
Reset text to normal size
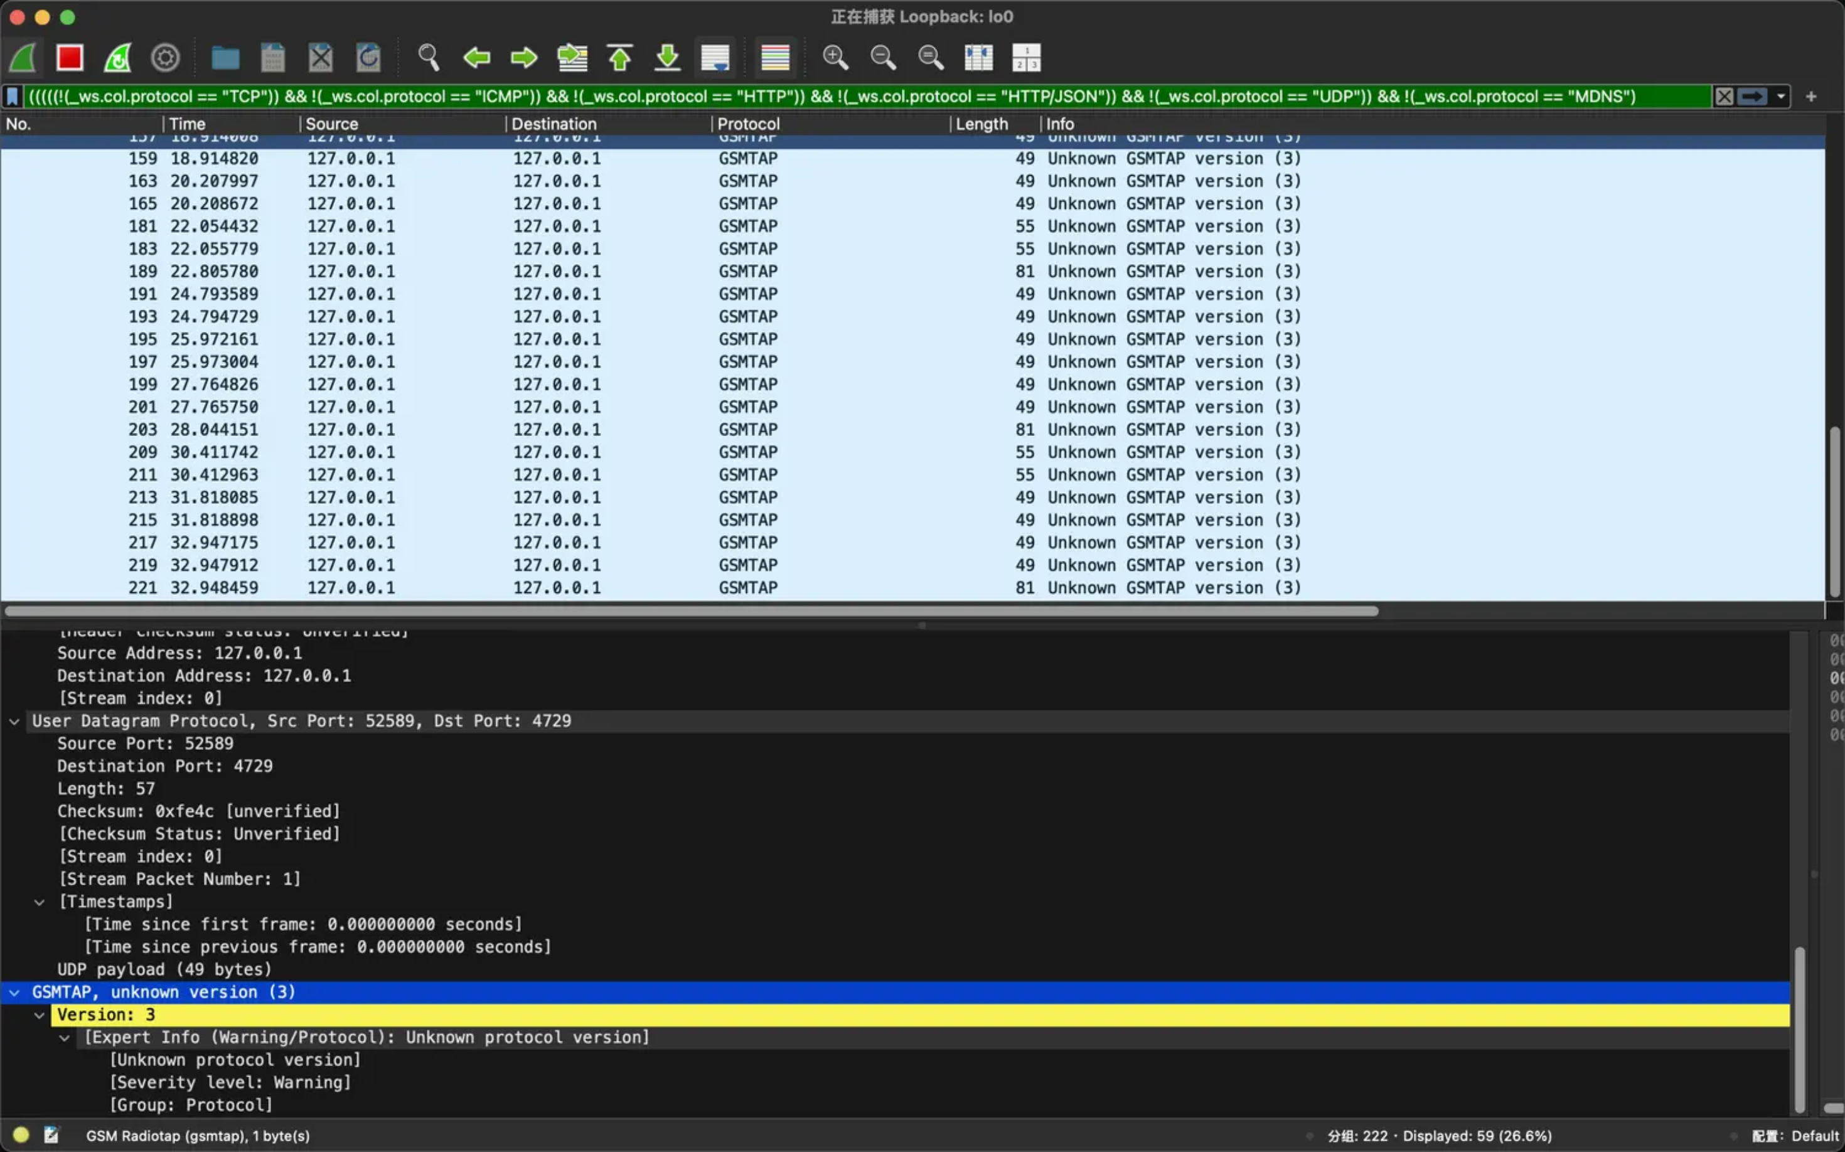[x=931, y=58]
